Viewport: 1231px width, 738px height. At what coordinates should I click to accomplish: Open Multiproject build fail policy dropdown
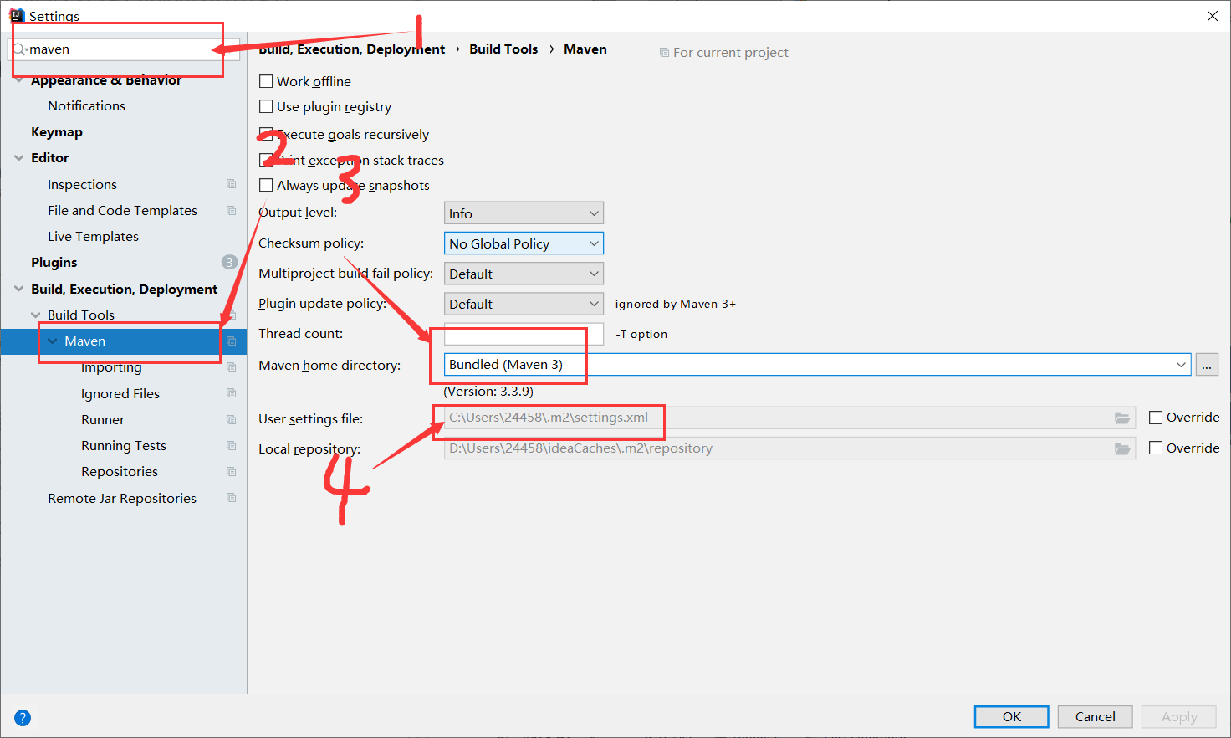(x=524, y=274)
